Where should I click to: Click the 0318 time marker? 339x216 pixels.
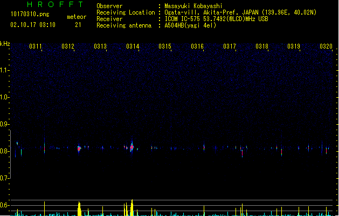[262, 46]
